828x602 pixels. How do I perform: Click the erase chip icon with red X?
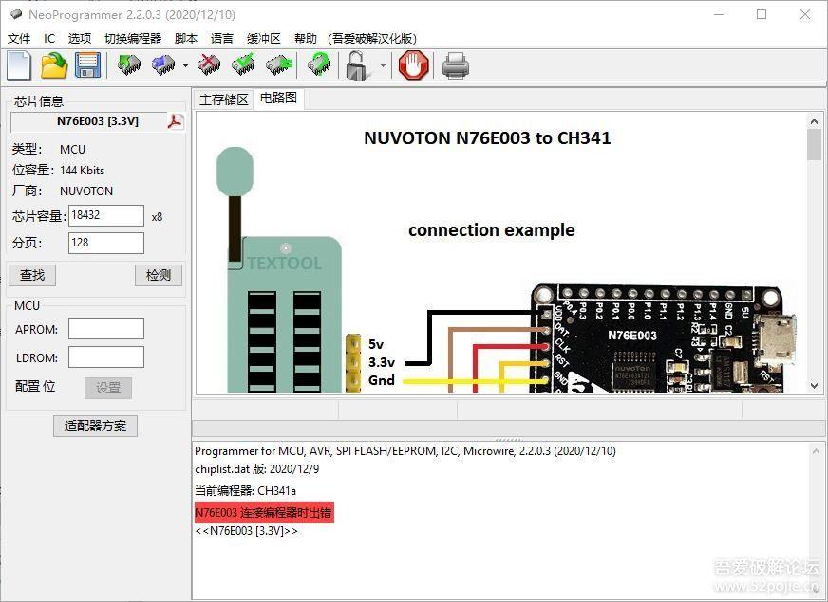click(210, 65)
